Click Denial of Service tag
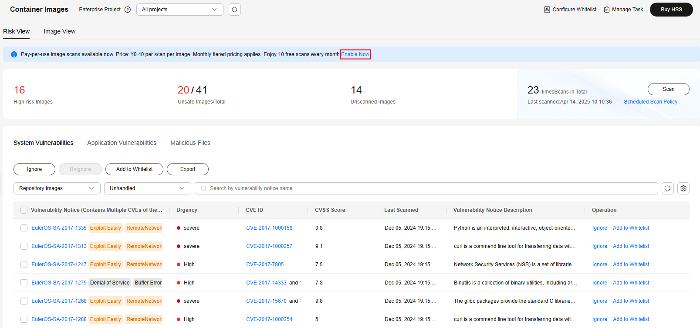 click(x=110, y=283)
